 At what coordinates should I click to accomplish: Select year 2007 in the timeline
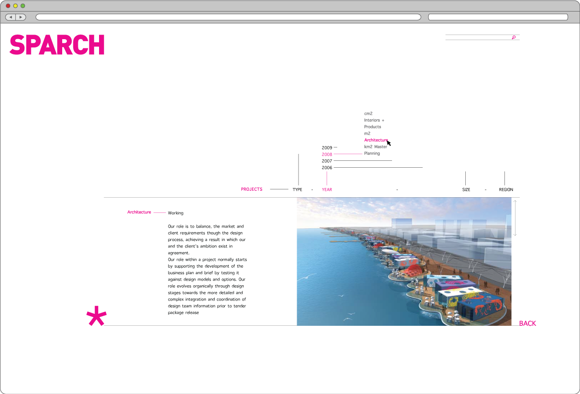point(327,161)
